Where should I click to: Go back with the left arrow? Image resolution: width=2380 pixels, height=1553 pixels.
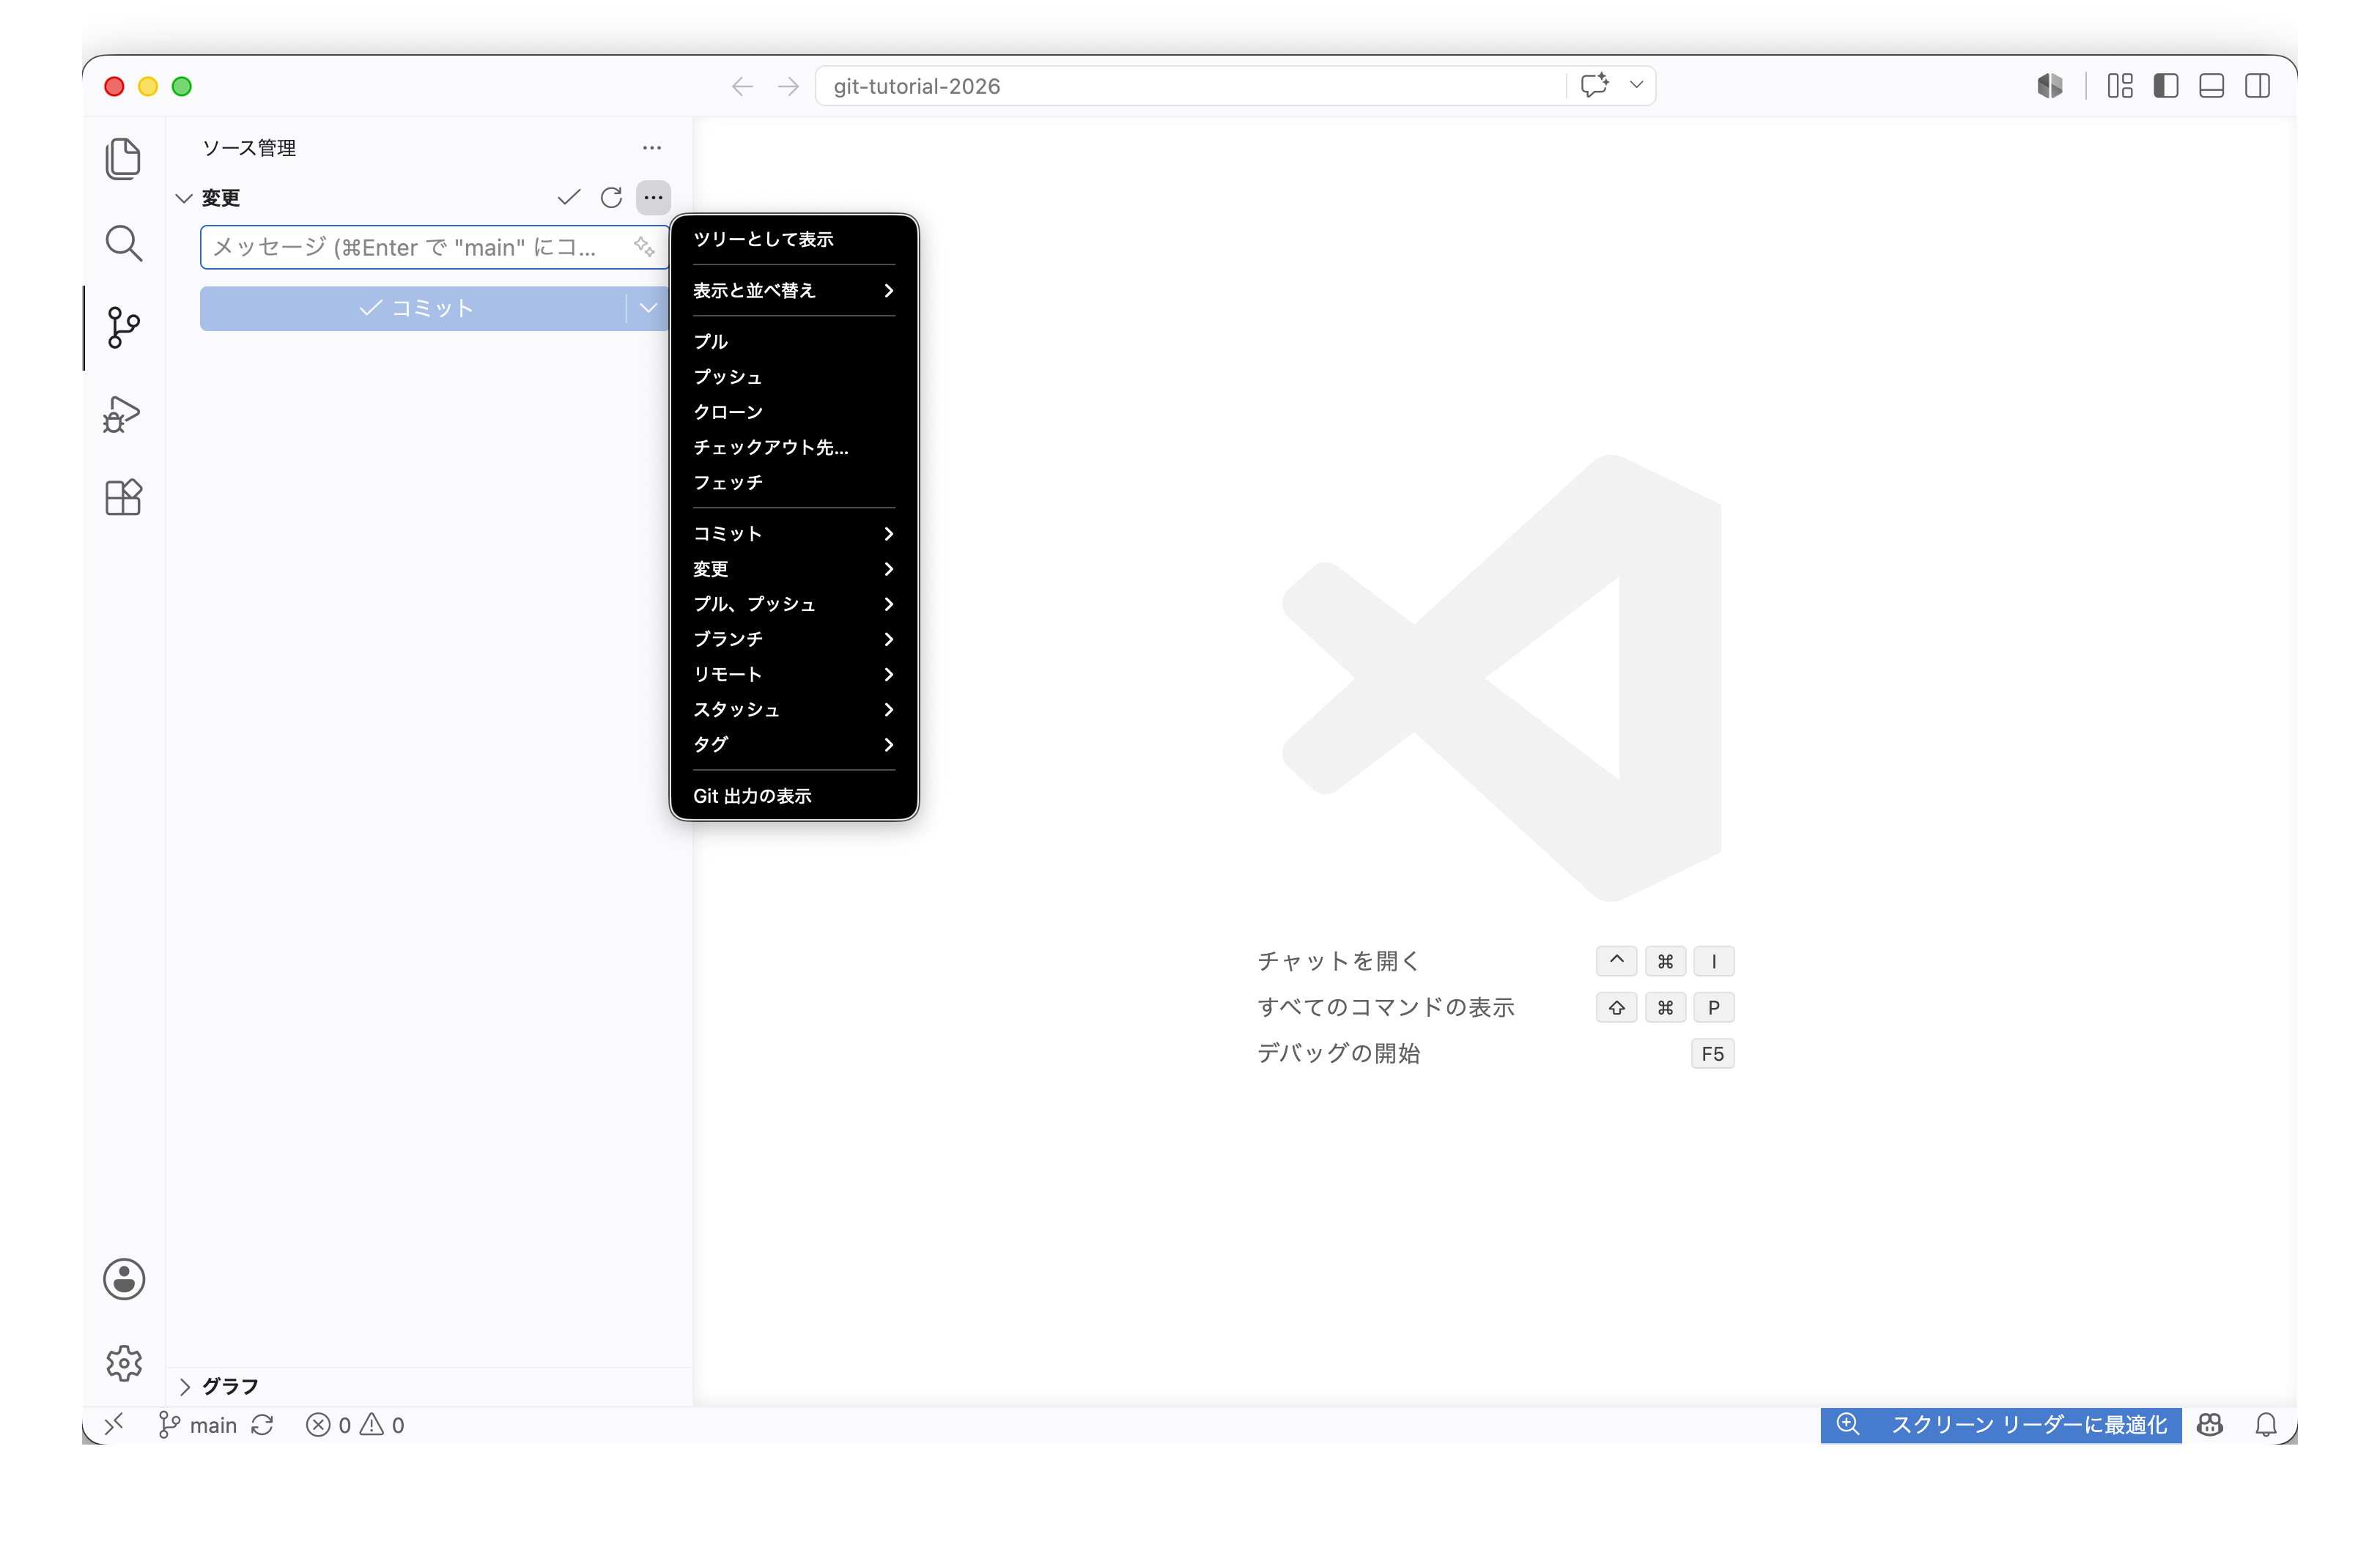click(x=742, y=86)
